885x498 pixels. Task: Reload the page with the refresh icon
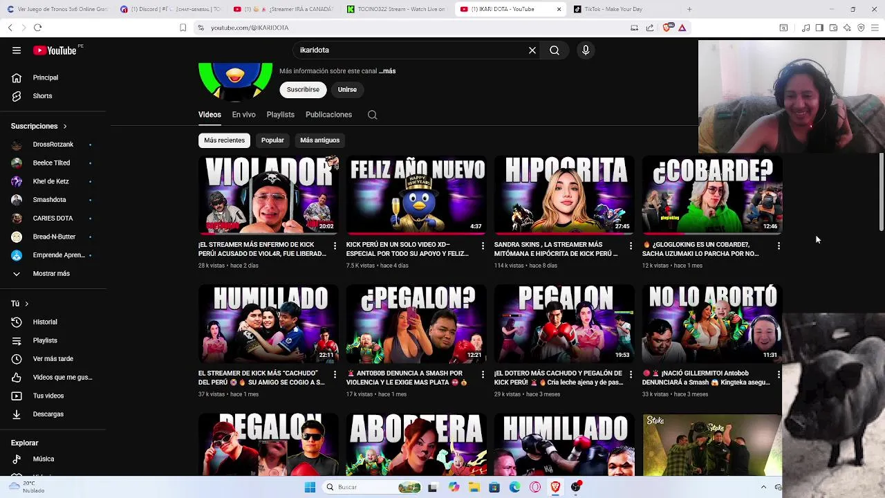point(37,28)
